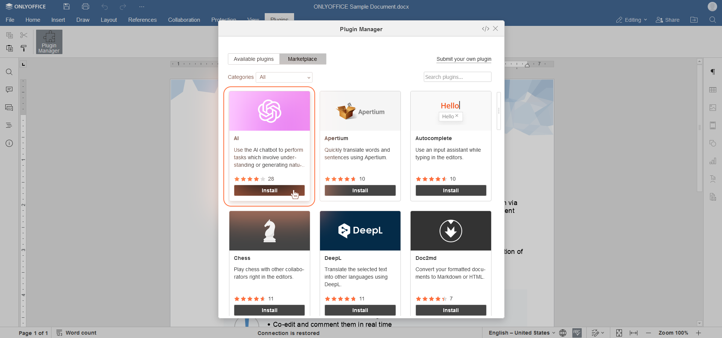Enable fit to page view

619,333
